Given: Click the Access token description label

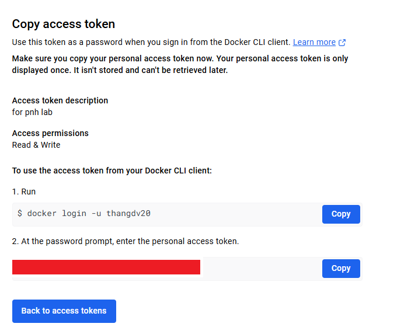Looking at the screenshot, I should coord(60,100).
